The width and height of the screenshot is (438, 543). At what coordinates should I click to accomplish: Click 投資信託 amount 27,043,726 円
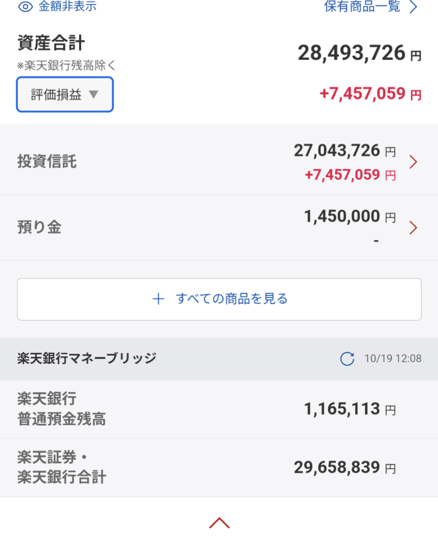click(x=337, y=151)
